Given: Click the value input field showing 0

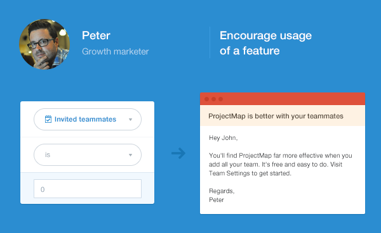Looking at the screenshot, I should click(88, 189).
